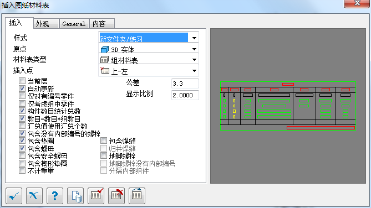Click the table with blue arrow icon
This screenshot has width=371, height=208.
137,196
